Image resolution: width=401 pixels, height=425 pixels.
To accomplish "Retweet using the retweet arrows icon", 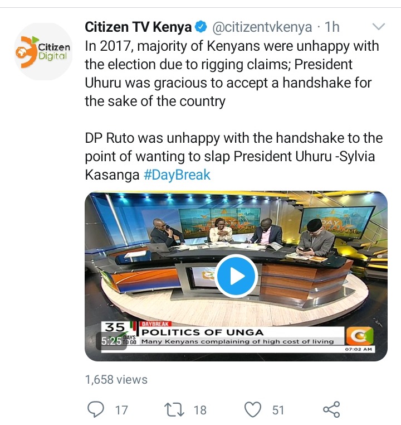I will pyautogui.click(x=175, y=409).
